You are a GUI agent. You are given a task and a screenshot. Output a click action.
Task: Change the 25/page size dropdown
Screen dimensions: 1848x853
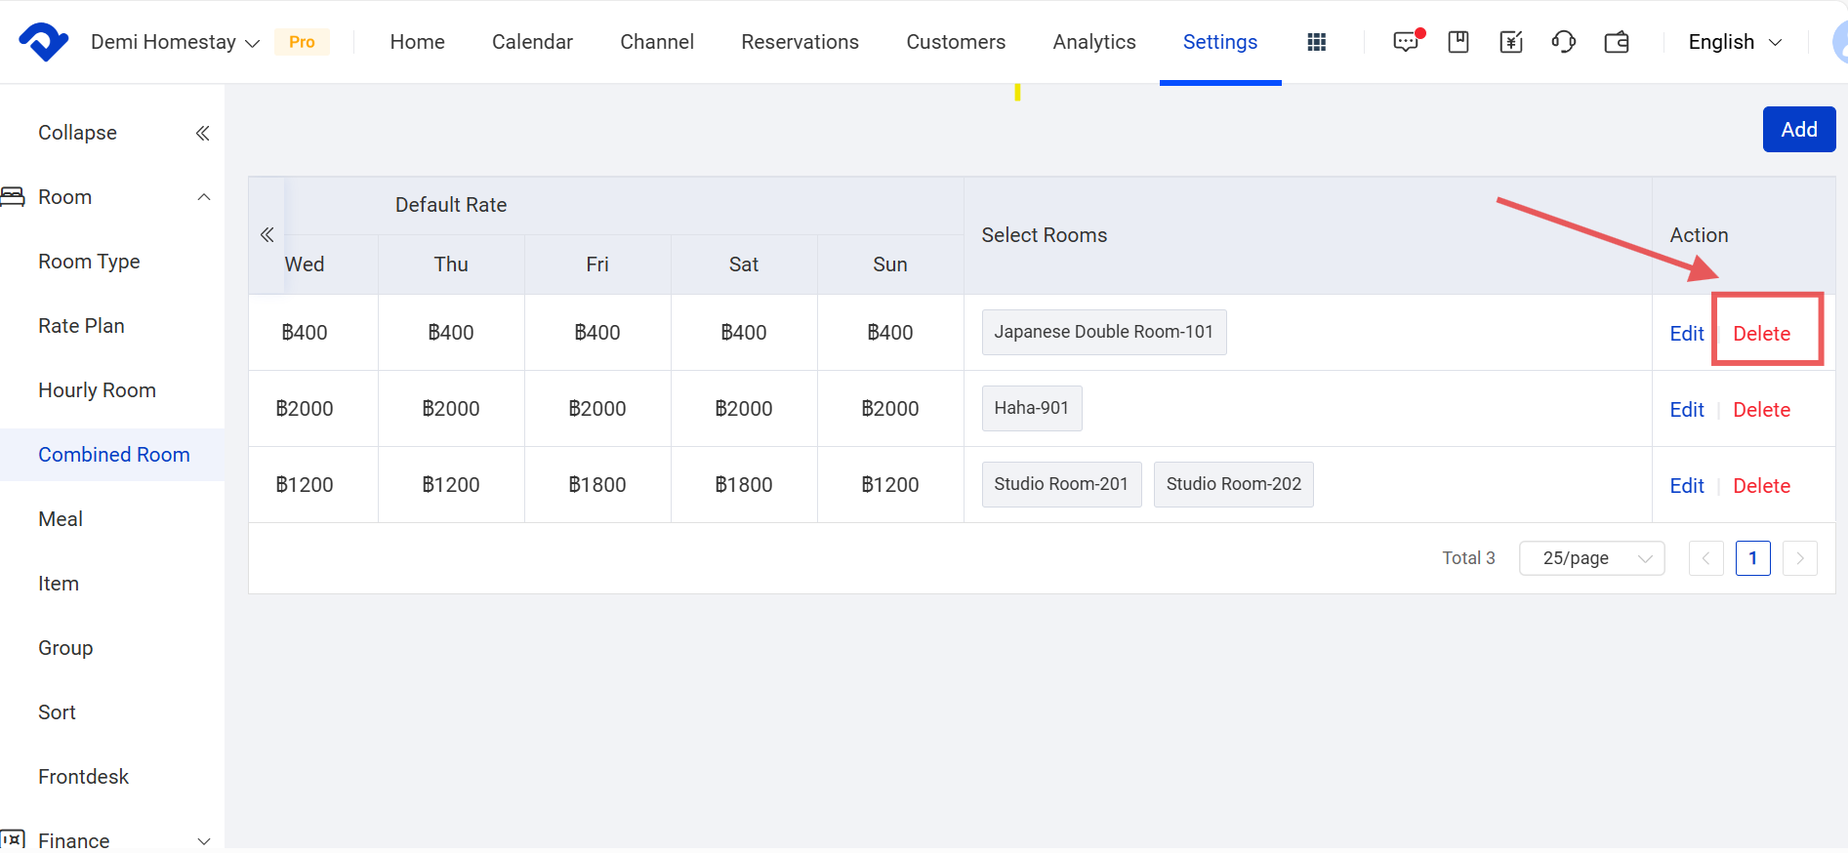pos(1591,558)
